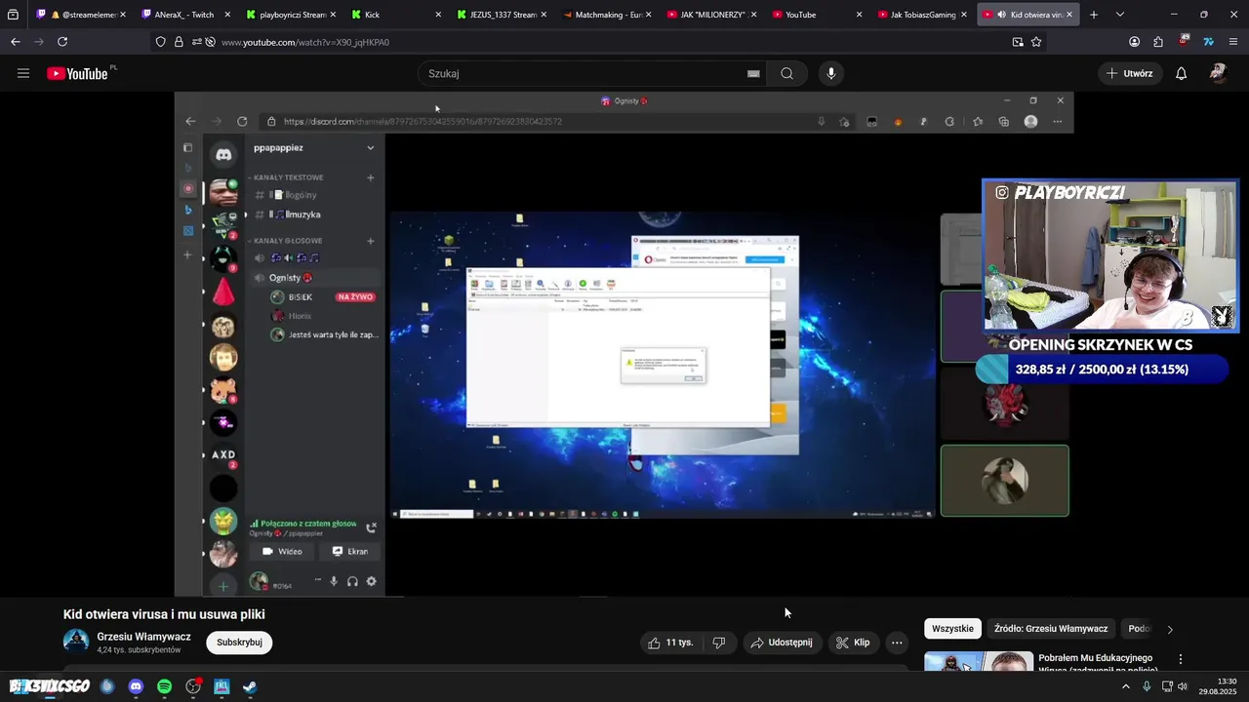Show hidden system tray icons

click(1125, 686)
